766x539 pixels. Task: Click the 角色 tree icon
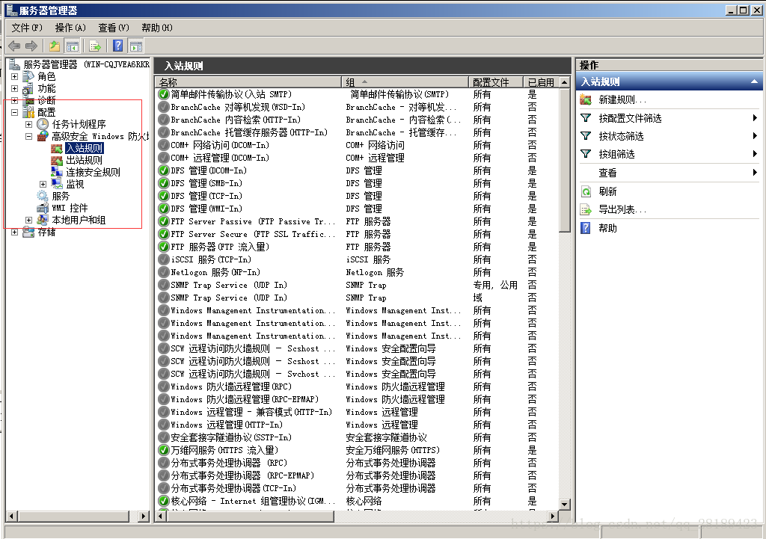pyautogui.click(x=29, y=76)
